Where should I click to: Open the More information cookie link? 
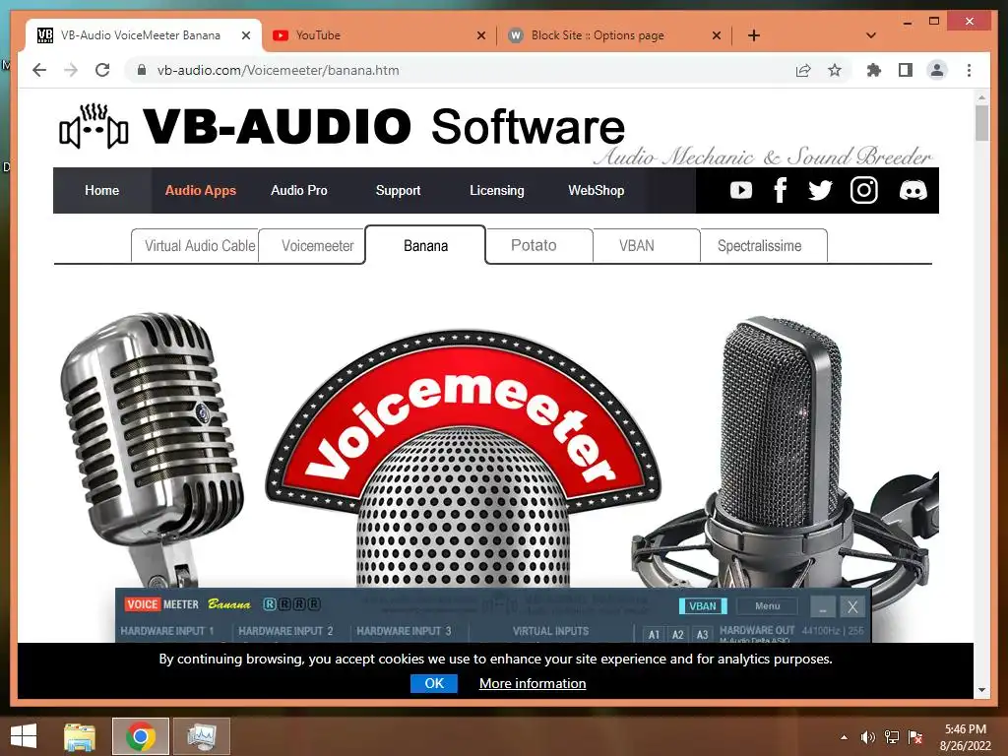point(533,683)
